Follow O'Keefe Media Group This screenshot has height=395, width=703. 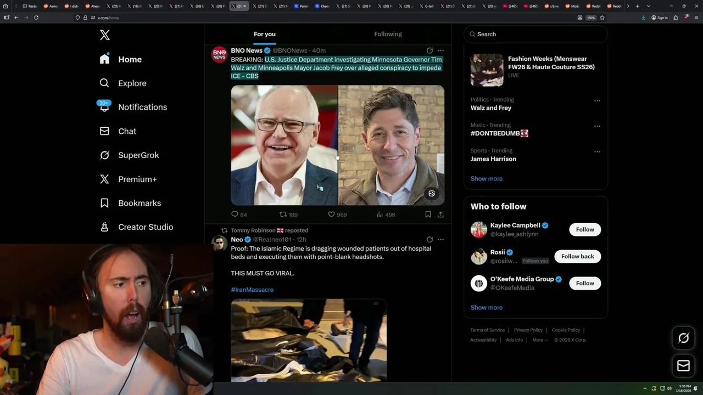(585, 283)
